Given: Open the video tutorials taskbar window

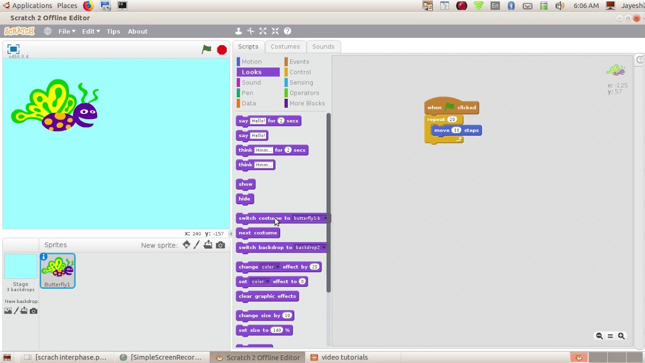Looking at the screenshot, I should click(x=339, y=357).
